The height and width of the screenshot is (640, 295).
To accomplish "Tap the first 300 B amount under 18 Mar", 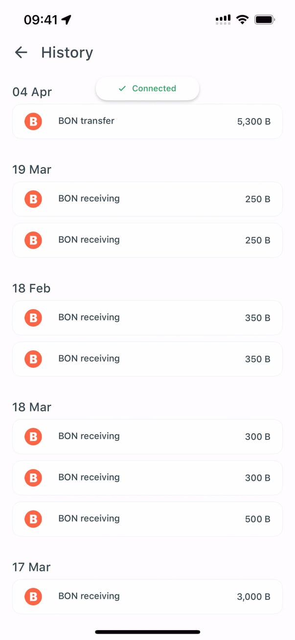I will point(257,436).
